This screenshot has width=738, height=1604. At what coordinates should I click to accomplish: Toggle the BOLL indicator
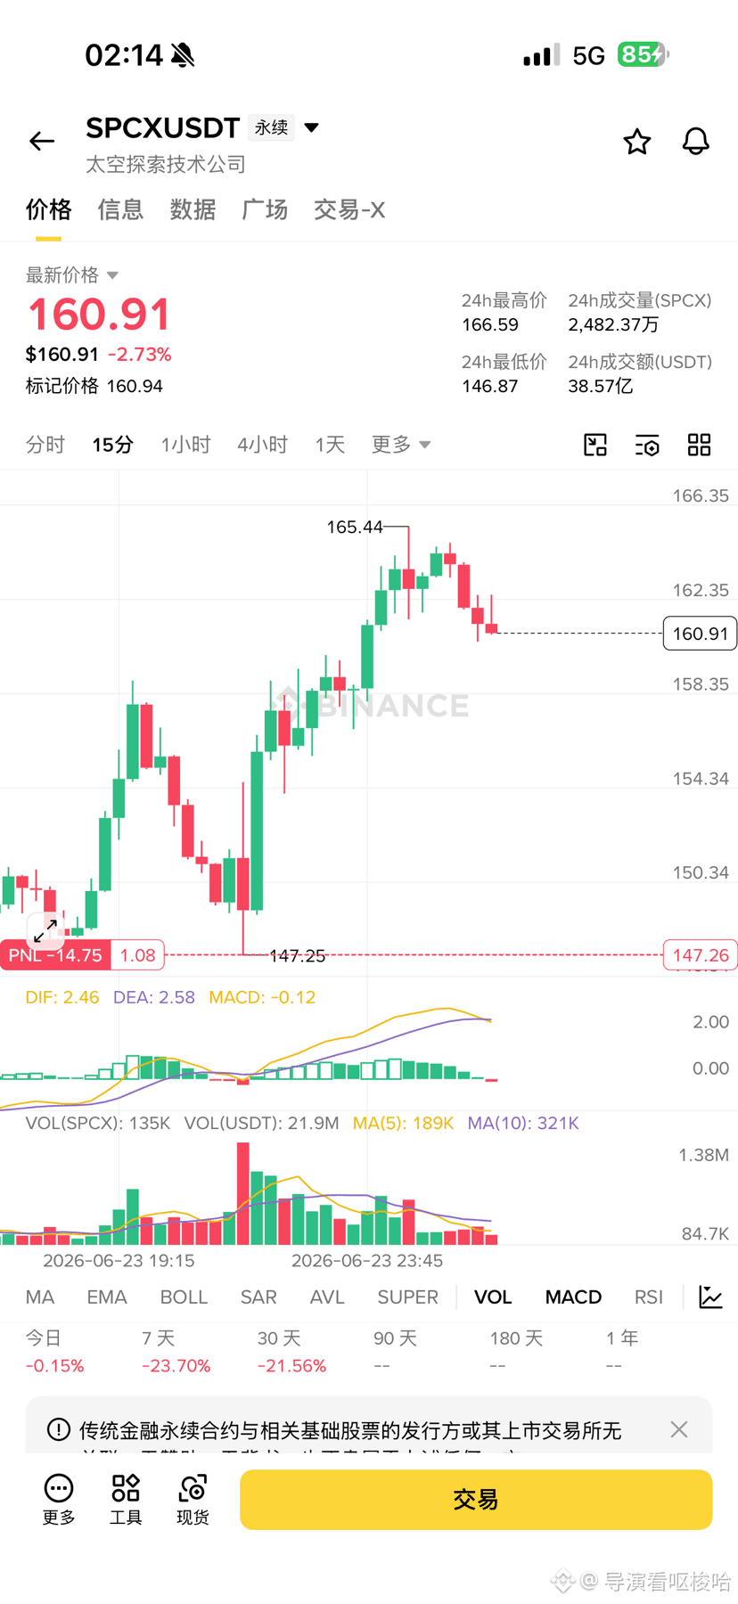point(184,1297)
